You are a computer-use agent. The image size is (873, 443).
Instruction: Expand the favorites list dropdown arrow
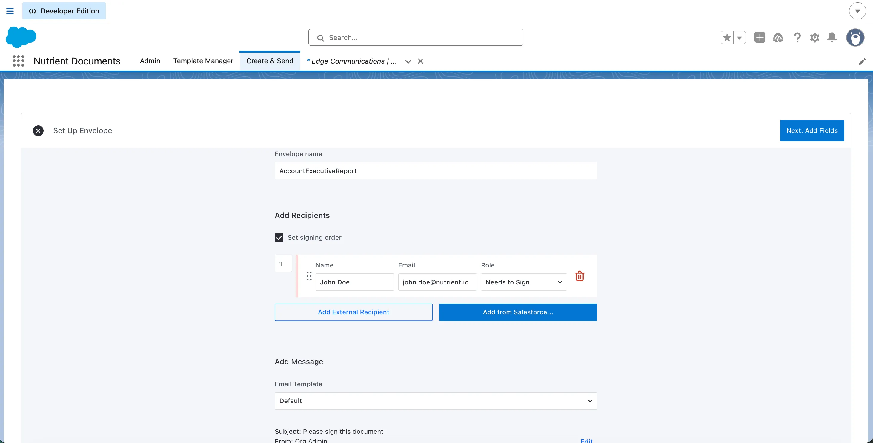pyautogui.click(x=740, y=37)
